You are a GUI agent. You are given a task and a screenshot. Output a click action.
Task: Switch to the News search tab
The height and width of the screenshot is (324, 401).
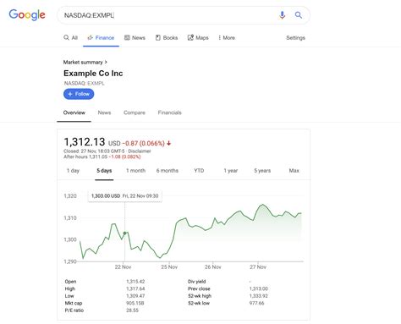click(x=135, y=37)
